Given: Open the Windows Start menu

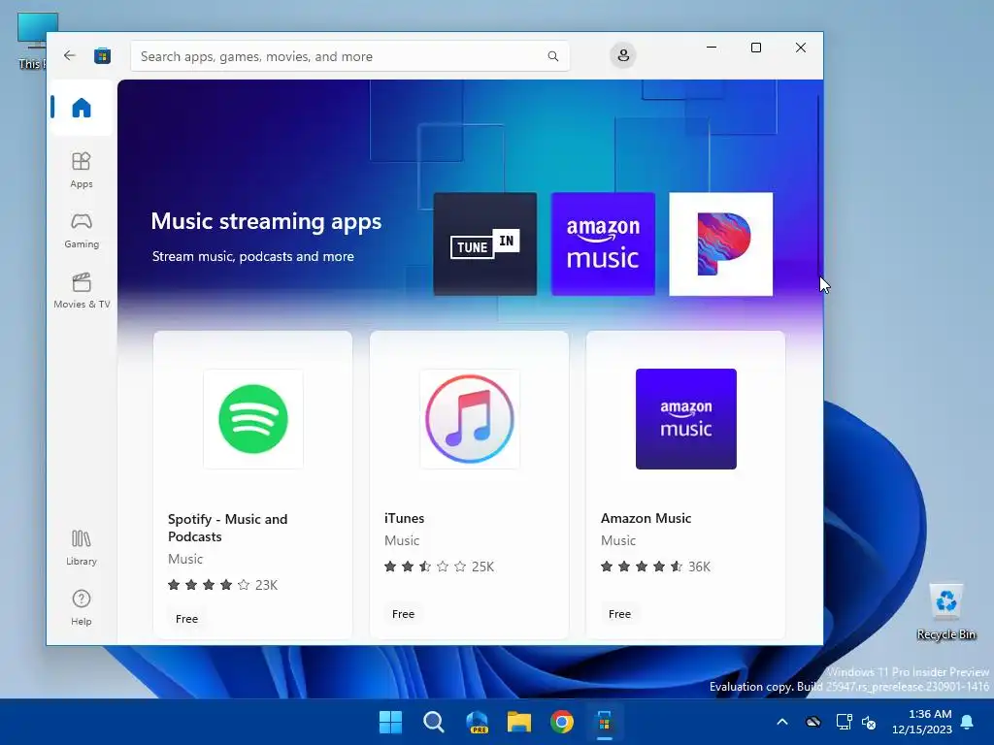Looking at the screenshot, I should coord(390,722).
